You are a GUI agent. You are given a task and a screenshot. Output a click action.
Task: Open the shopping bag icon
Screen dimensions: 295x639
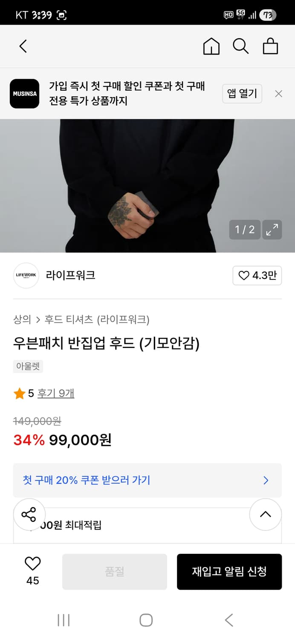270,46
